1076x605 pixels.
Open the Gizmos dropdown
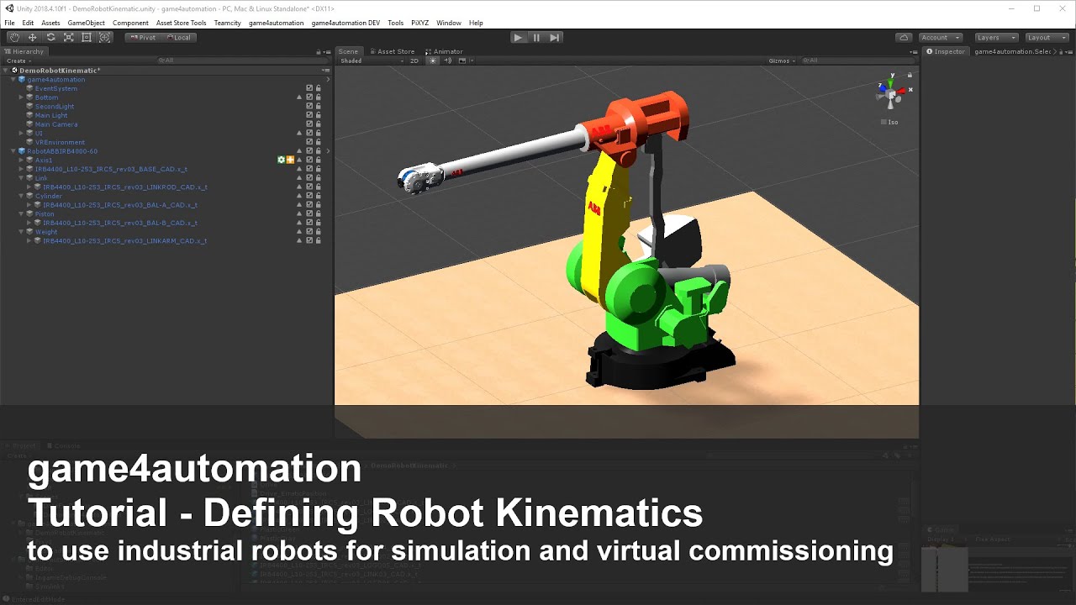pyautogui.click(x=782, y=60)
